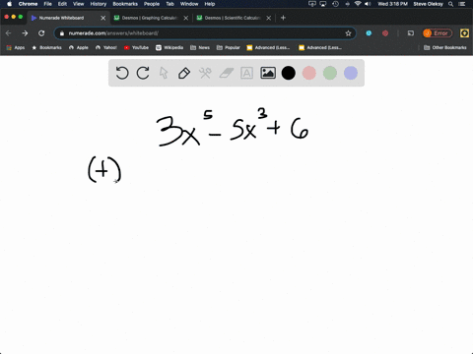This screenshot has height=354, width=473.
Task: Bookmark this page with star icon
Action: click(x=348, y=33)
